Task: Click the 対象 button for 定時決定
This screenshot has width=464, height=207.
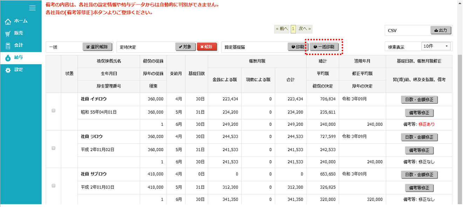Action: tap(185, 47)
